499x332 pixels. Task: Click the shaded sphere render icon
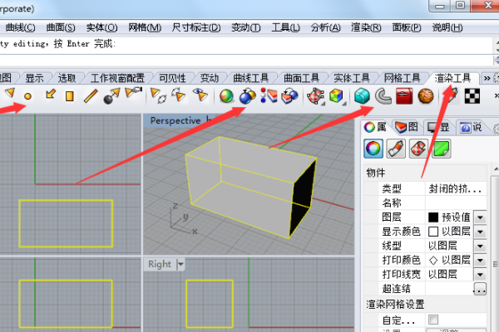(x=226, y=96)
